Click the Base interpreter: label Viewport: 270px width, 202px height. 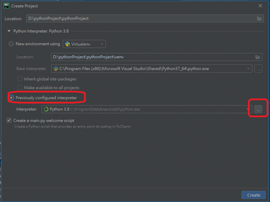pos(32,69)
